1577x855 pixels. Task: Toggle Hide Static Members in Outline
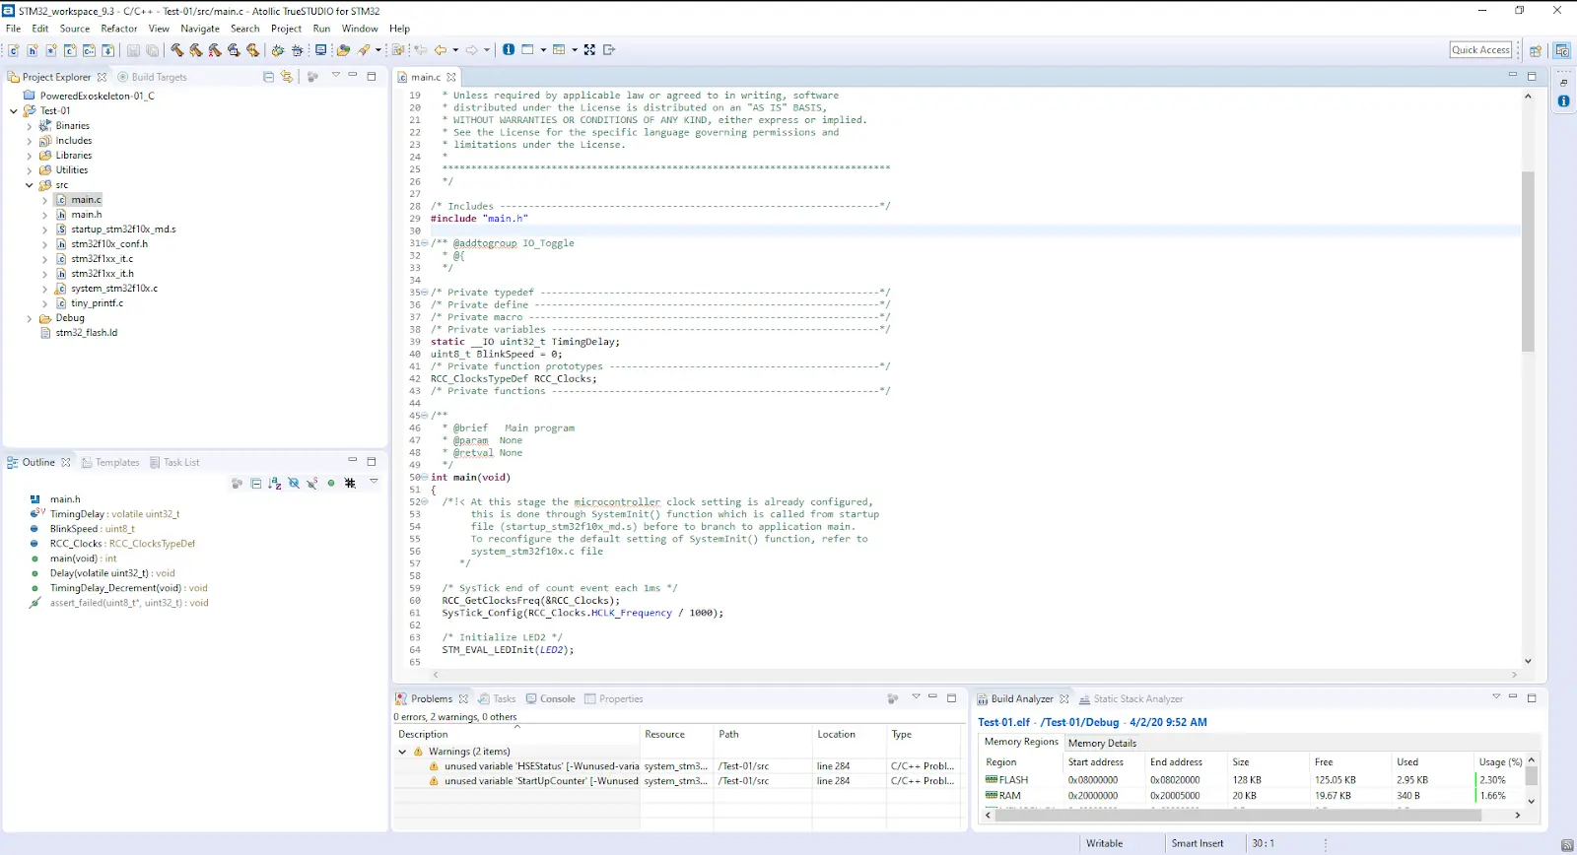coord(312,483)
